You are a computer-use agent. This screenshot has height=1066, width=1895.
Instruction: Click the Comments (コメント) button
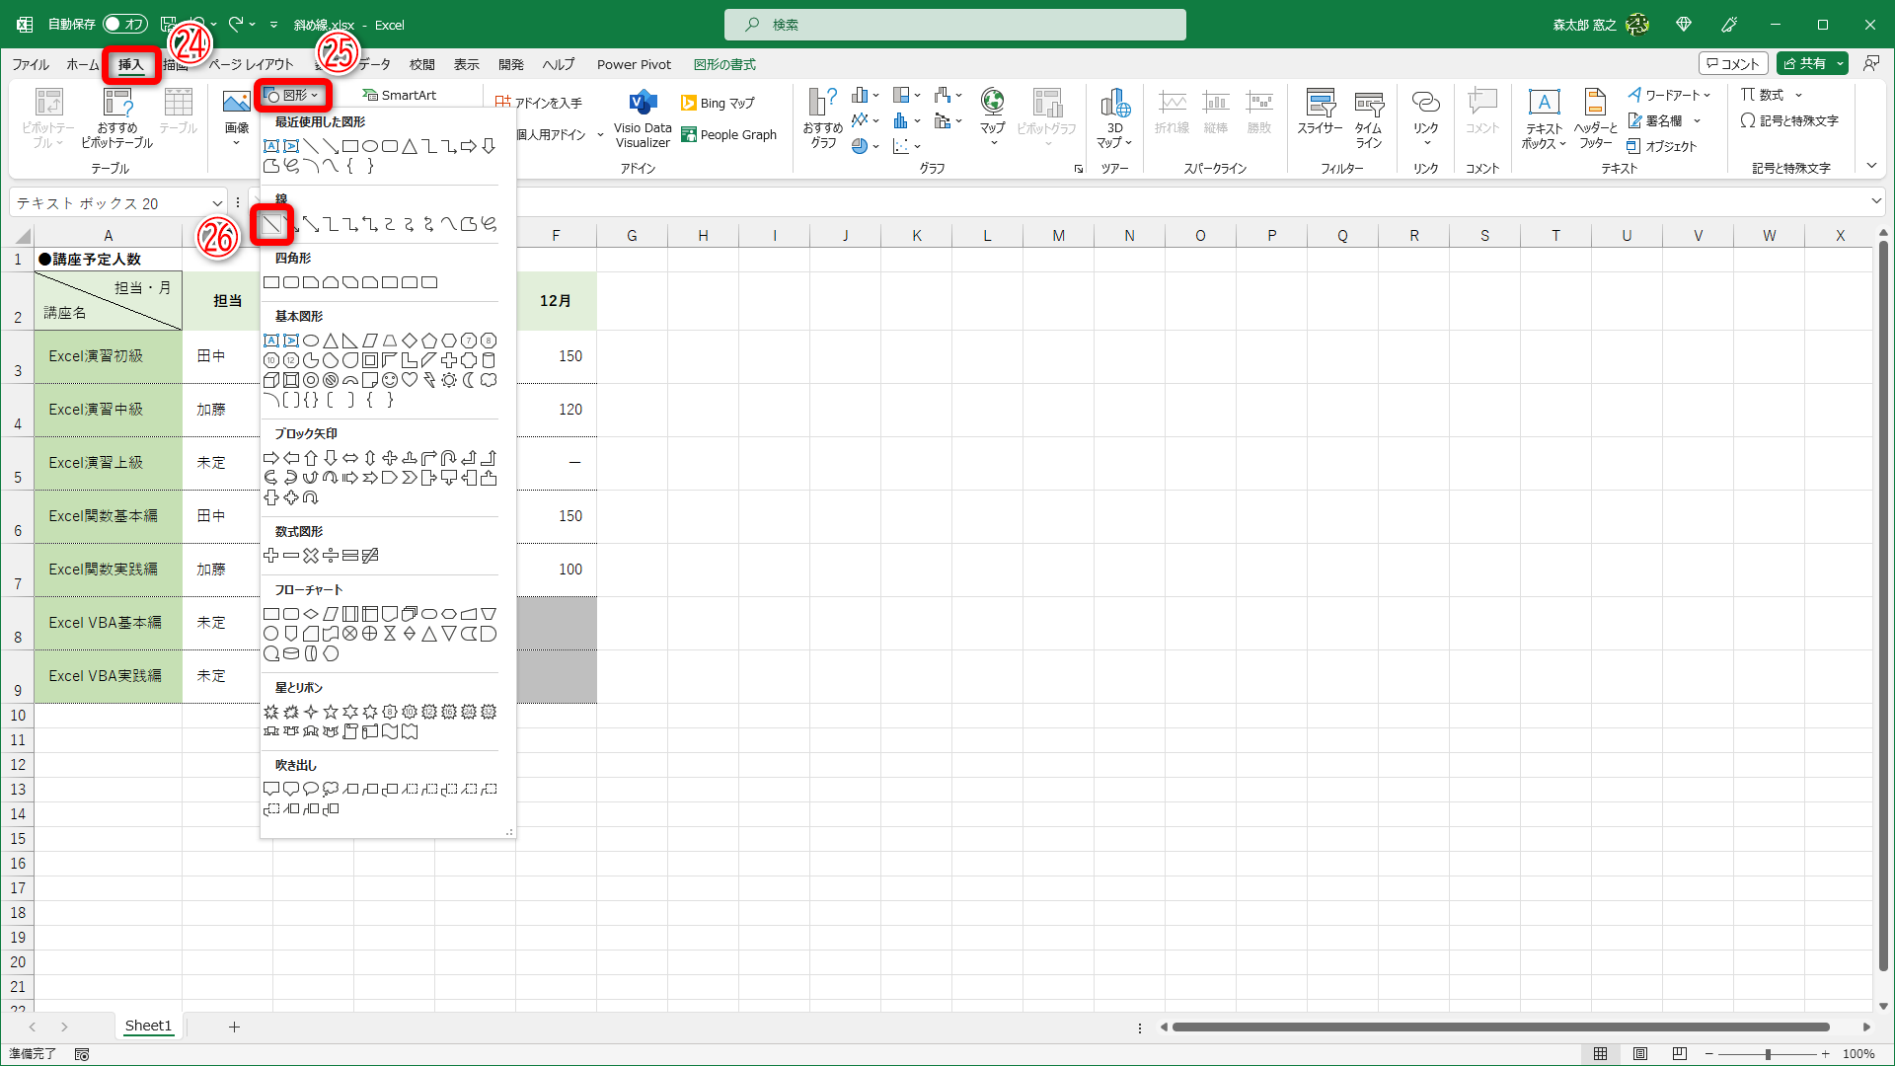(x=1732, y=63)
